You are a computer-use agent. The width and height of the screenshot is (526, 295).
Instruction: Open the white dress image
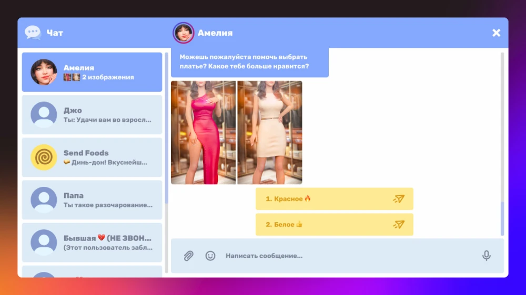[270, 132]
